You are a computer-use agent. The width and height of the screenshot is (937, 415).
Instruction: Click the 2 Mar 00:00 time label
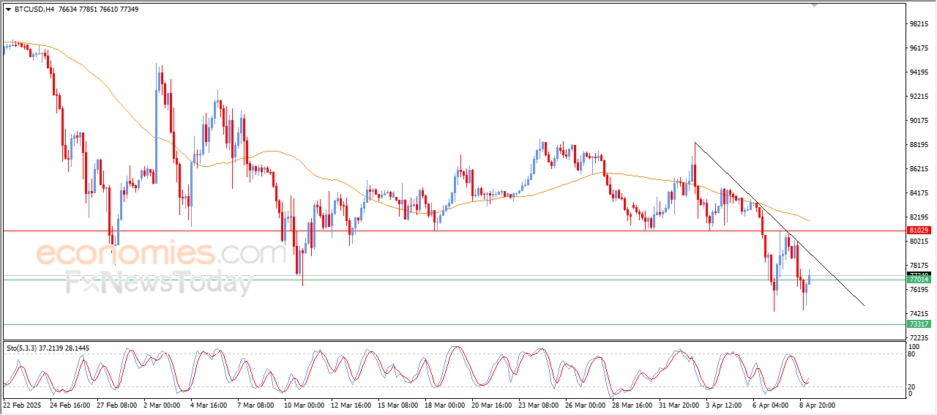[163, 405]
